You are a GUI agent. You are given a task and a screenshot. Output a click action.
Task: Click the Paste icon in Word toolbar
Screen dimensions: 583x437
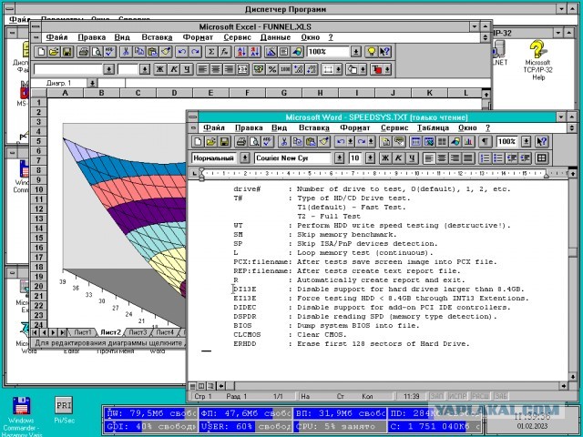click(311, 142)
